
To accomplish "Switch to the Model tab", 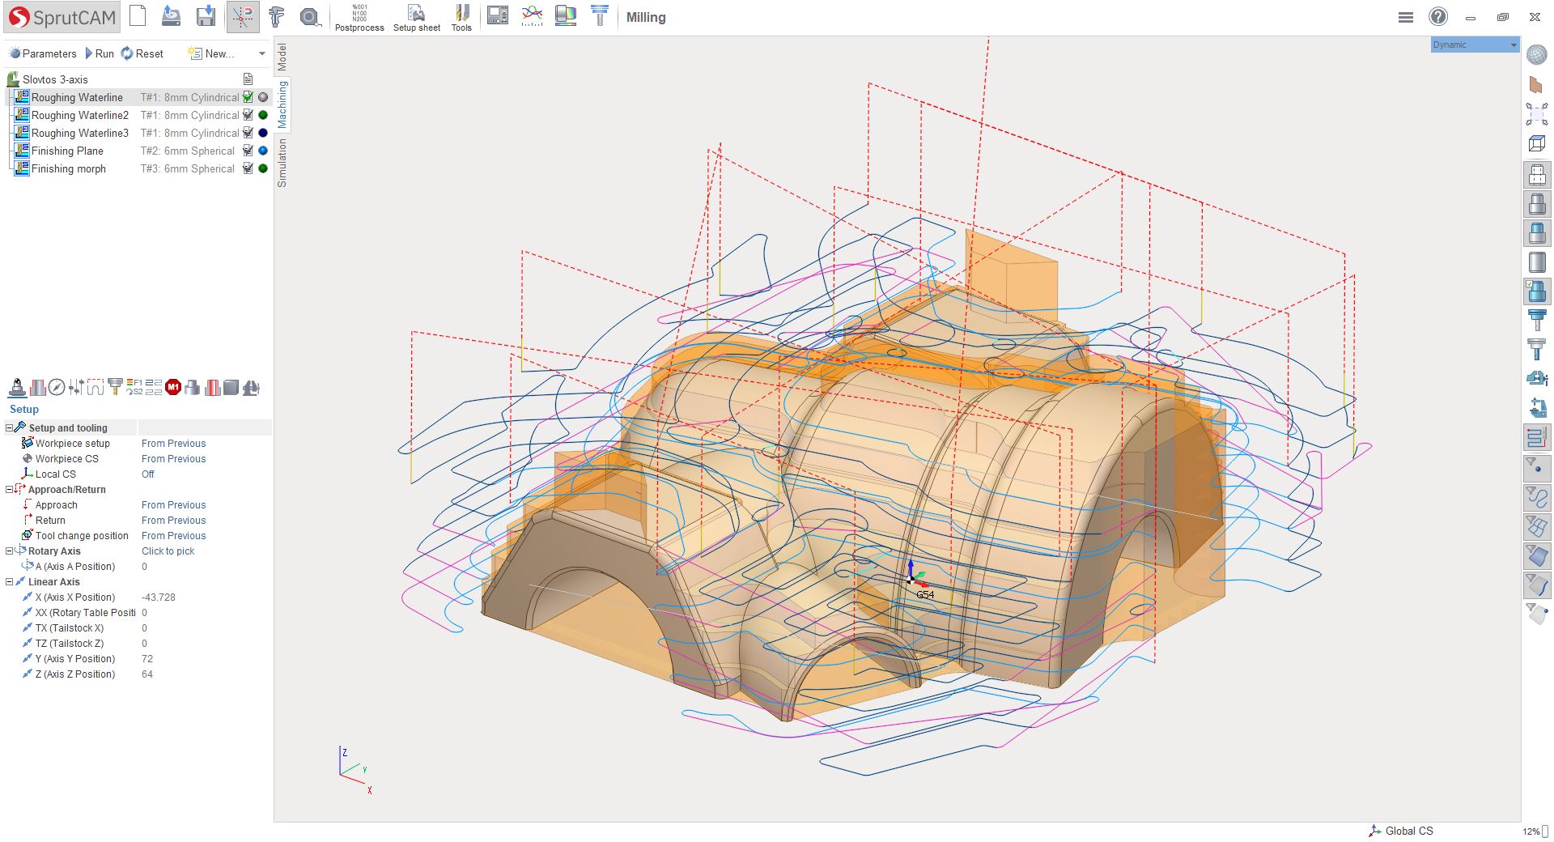I will pyautogui.click(x=282, y=57).
